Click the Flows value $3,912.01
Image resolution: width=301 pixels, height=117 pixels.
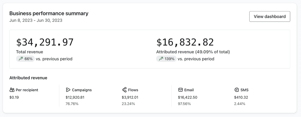(x=130, y=97)
